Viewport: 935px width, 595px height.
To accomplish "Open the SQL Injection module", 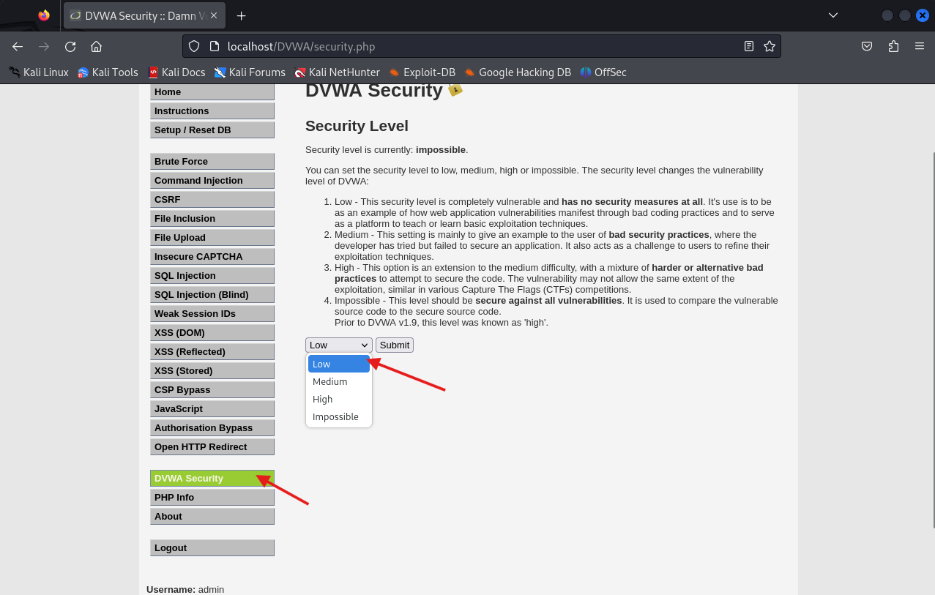I will click(212, 276).
